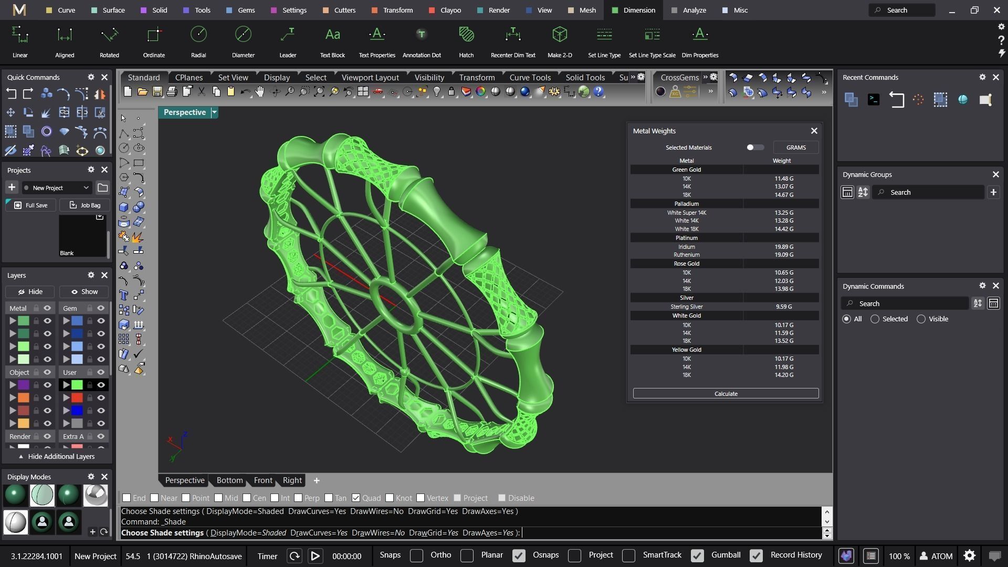Toggle visibility of the Metal layer group
The image size is (1008, 567).
[x=47, y=308]
